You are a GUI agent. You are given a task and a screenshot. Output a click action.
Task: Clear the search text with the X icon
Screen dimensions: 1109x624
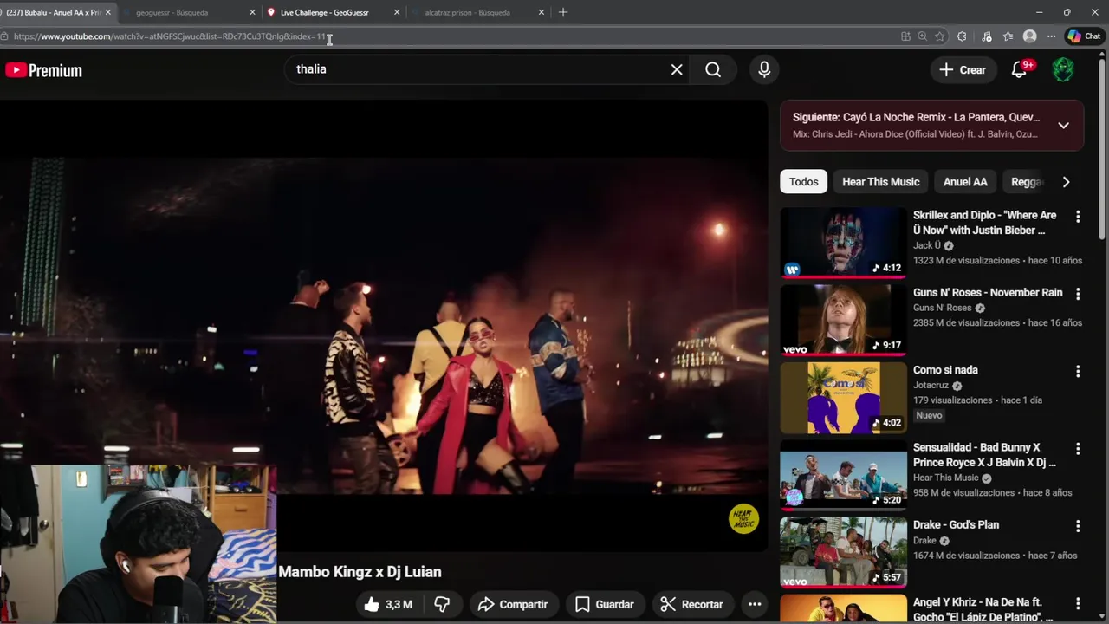(677, 69)
